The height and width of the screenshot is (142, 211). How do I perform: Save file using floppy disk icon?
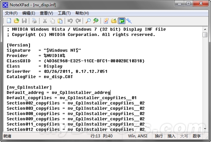point(24,21)
